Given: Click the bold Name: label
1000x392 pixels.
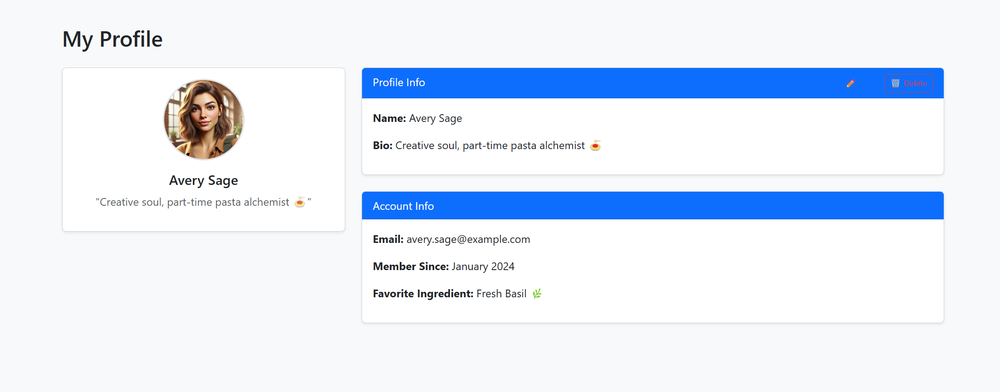Looking at the screenshot, I should click(389, 118).
